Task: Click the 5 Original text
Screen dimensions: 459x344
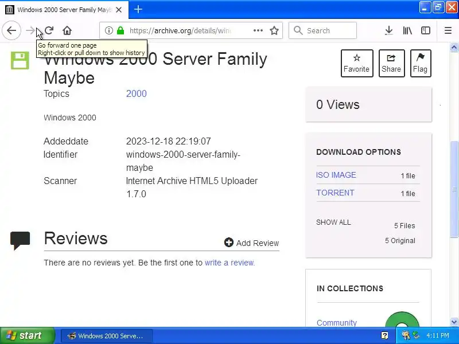Action: (x=400, y=240)
